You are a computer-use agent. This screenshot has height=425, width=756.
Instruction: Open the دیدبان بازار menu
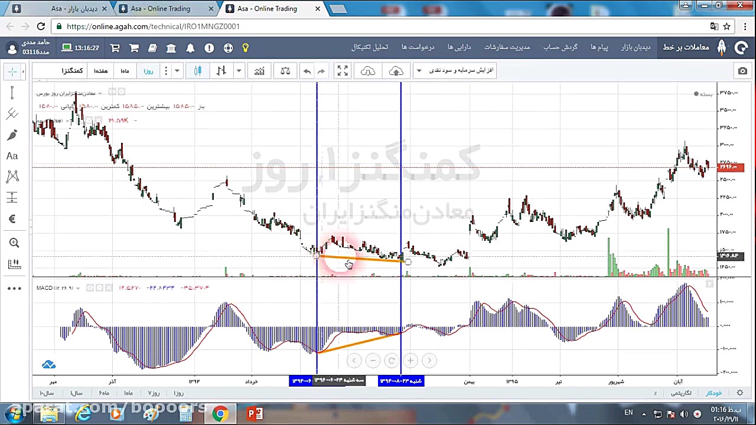[636, 47]
